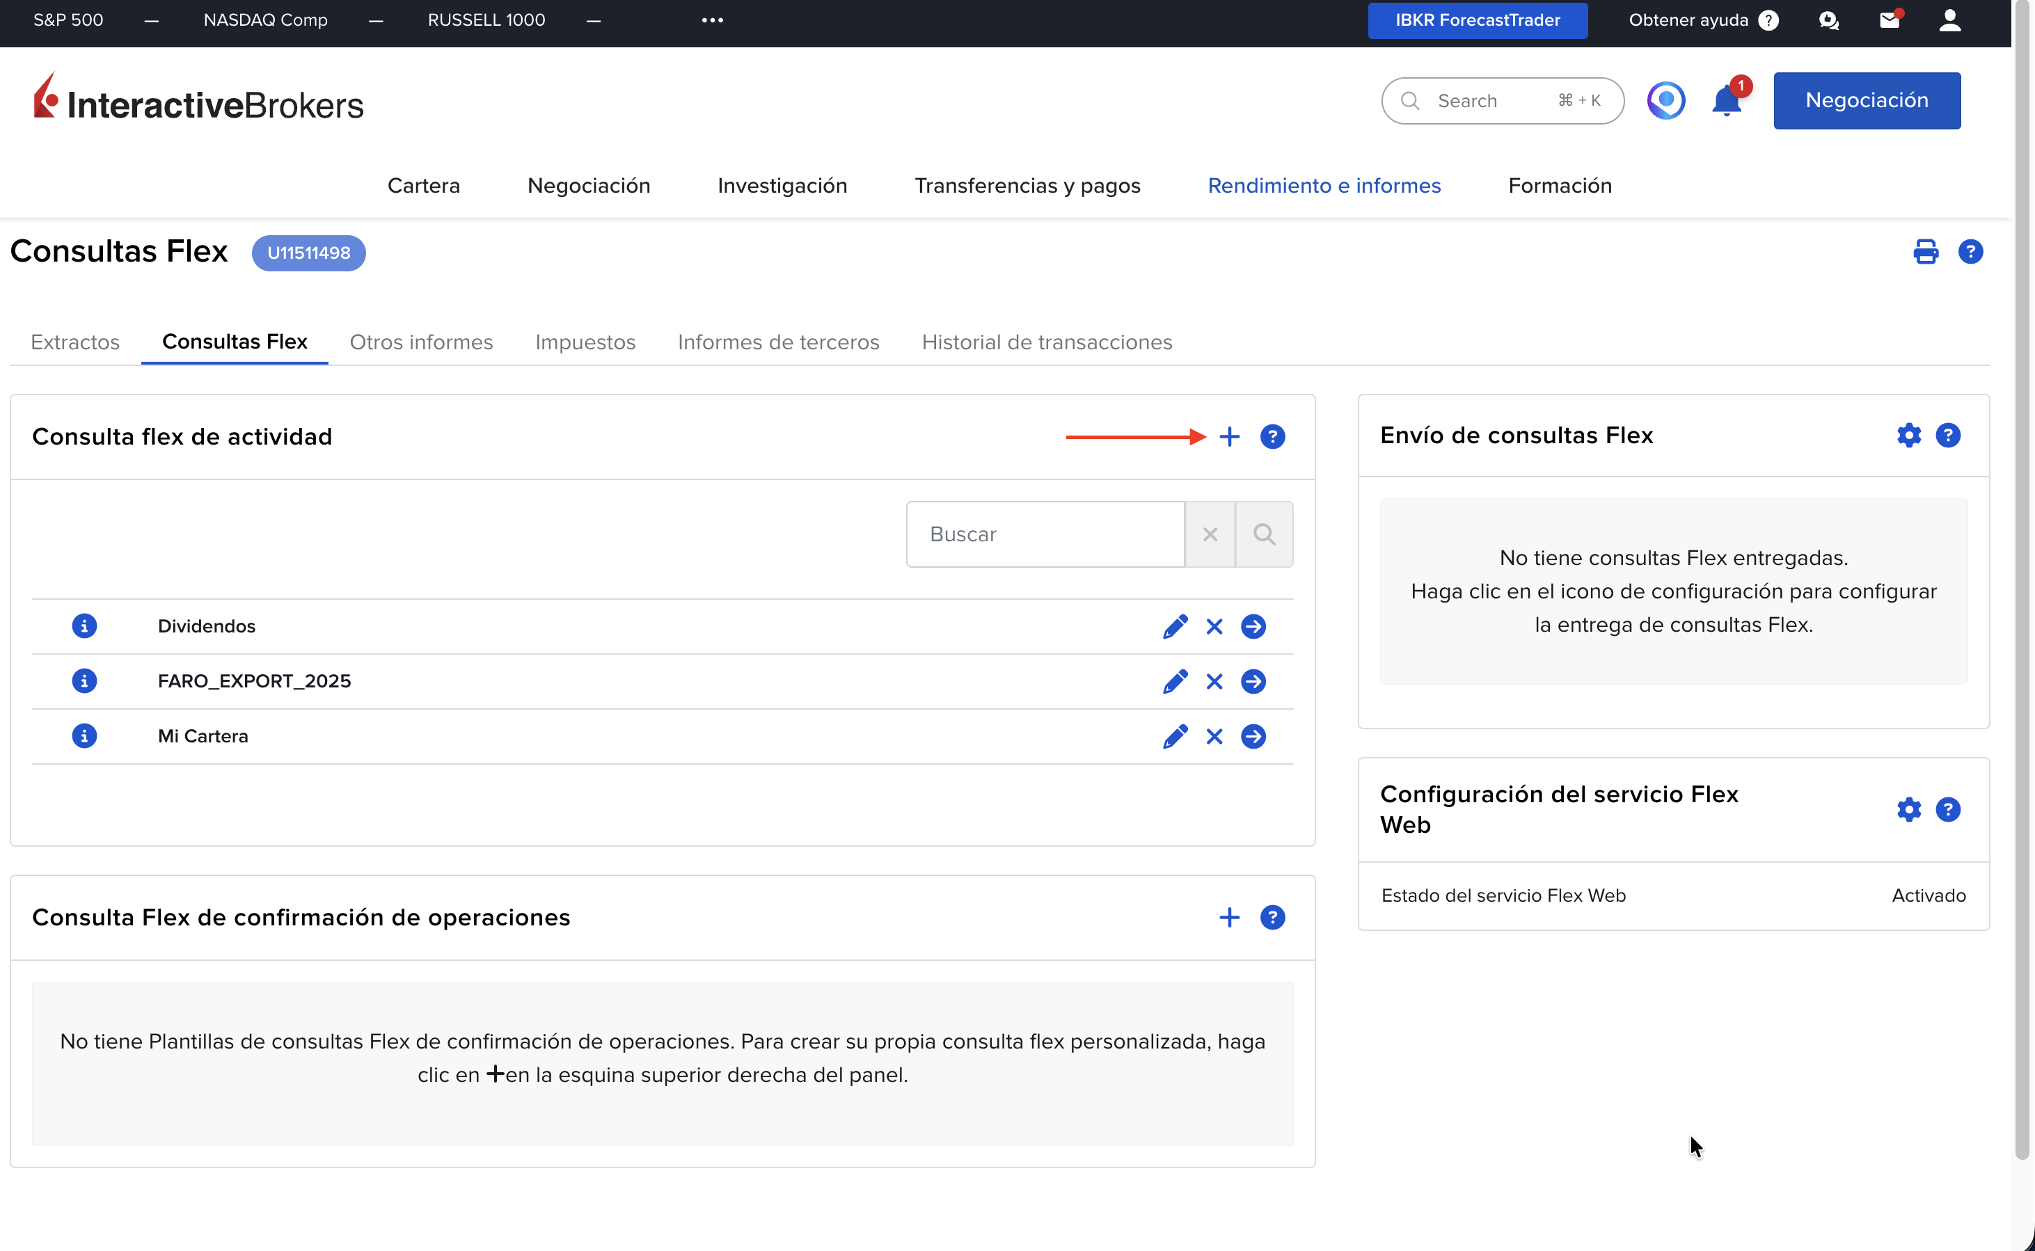Show info for the Dividendos query
Image resolution: width=2035 pixels, height=1251 pixels.
click(x=84, y=626)
